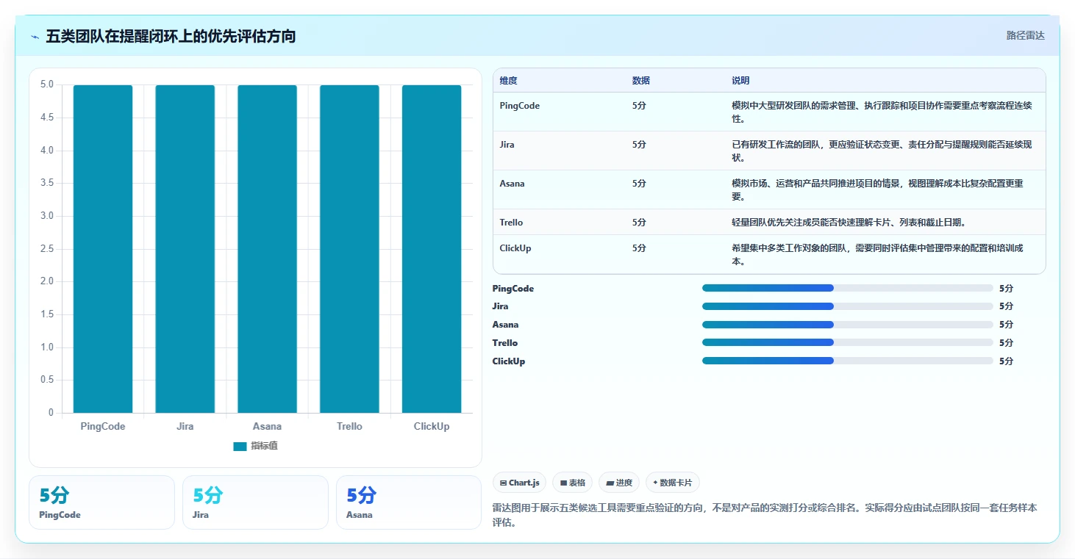Viewport: 1075px width, 559px height.
Task: Click the 路径雷达 label in the header
Action: click(x=1025, y=35)
